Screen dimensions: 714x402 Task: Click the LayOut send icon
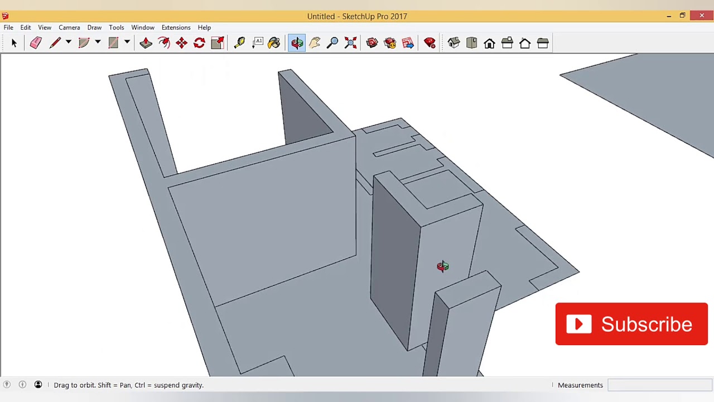pyautogui.click(x=408, y=43)
